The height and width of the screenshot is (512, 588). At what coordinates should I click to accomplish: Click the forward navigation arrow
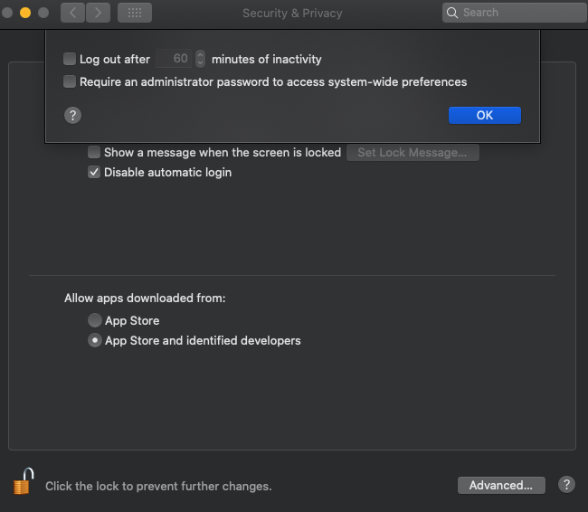[x=98, y=13]
